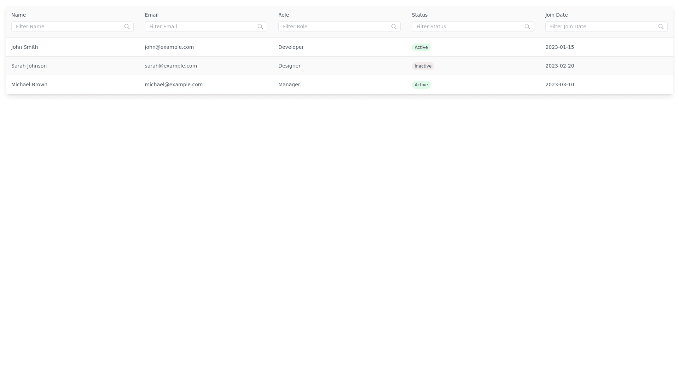This screenshot has width=679, height=382.
Task: Toggle John Smith's Active status badge
Action: (x=421, y=47)
